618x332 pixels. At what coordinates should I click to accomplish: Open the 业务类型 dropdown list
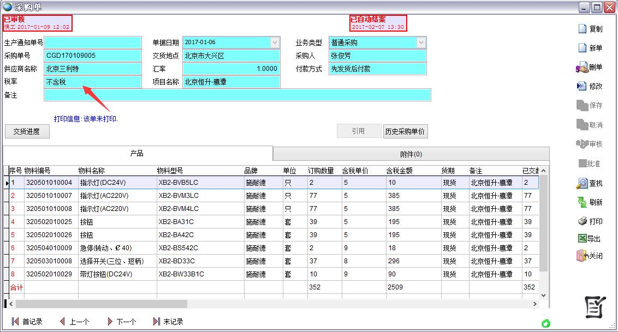[421, 43]
